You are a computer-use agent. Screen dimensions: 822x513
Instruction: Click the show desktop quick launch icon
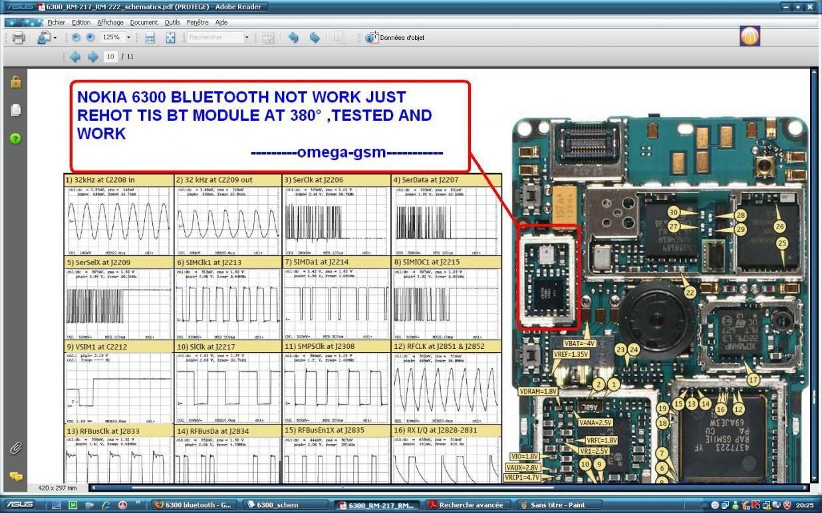click(x=57, y=505)
